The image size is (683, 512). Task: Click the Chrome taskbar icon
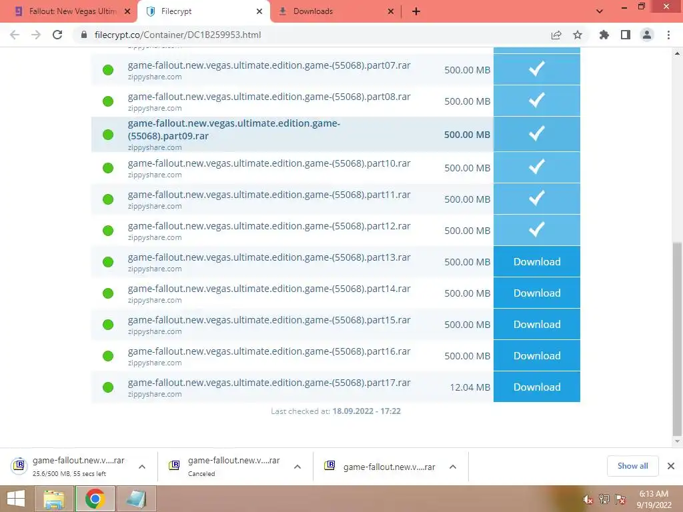coord(95,499)
